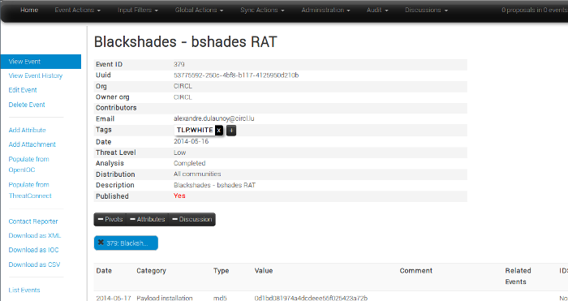This screenshot has height=301, width=568.
Task: Click the Published Yes value
Action: point(179,196)
